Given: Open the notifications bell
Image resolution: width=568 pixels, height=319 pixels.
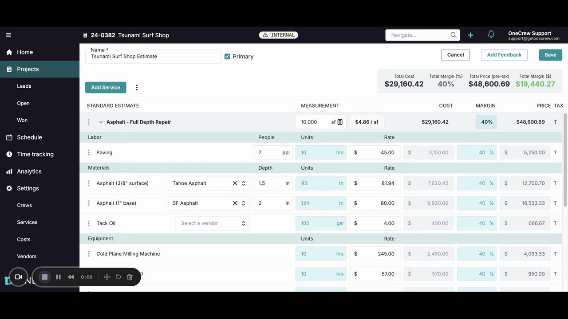Looking at the screenshot, I should [x=491, y=34].
